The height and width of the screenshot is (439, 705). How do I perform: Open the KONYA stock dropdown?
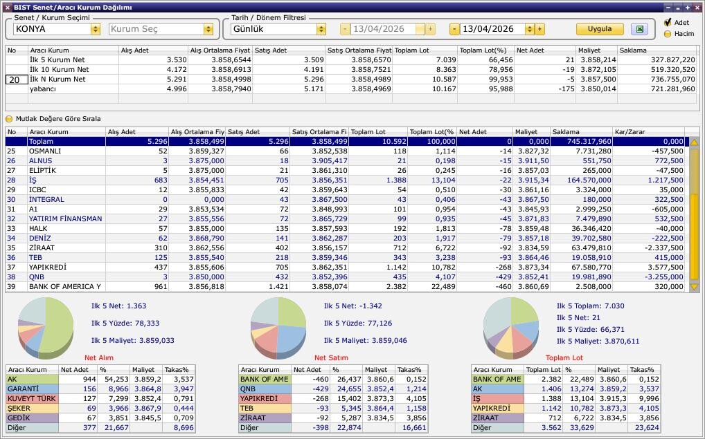95,29
